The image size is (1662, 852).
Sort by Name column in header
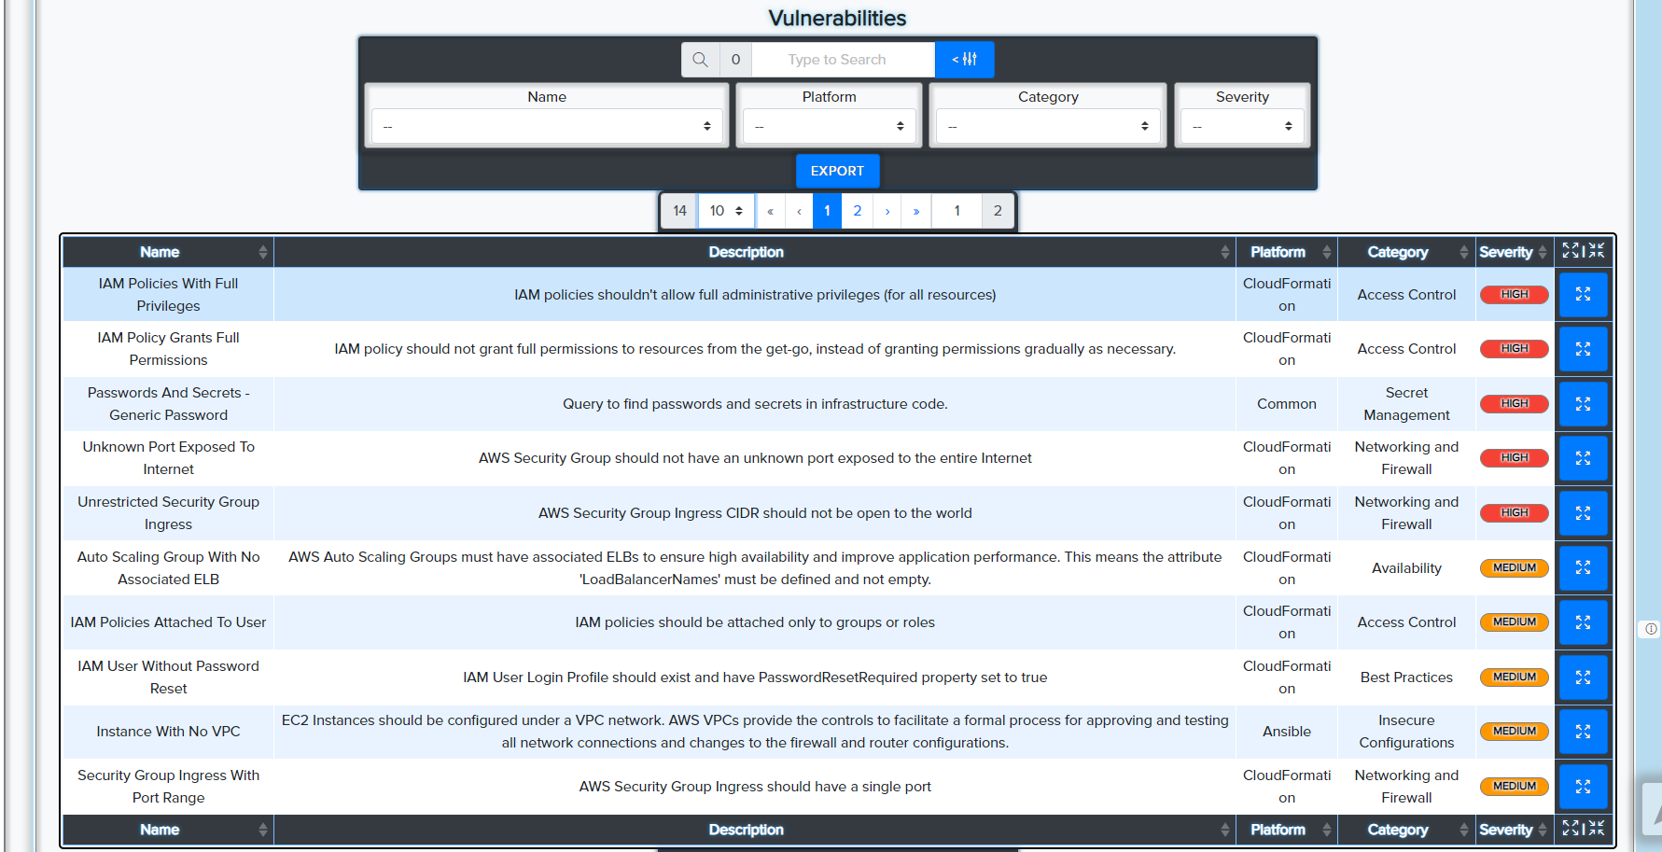click(x=168, y=252)
